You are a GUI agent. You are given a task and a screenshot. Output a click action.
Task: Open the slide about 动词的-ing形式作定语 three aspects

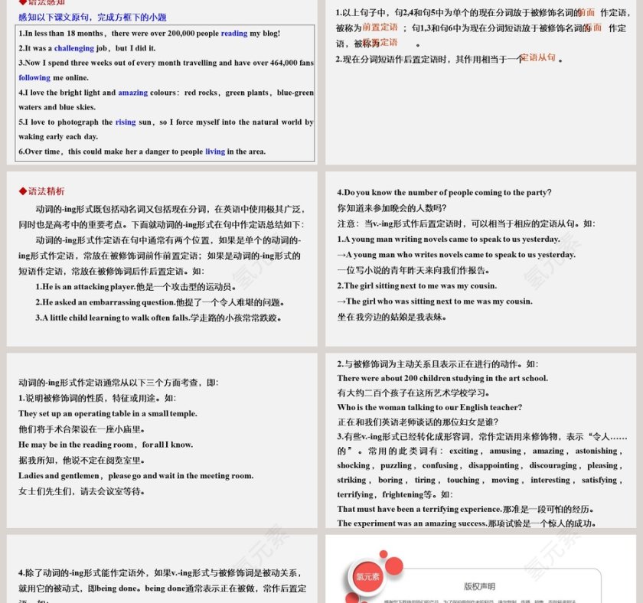pos(162,439)
